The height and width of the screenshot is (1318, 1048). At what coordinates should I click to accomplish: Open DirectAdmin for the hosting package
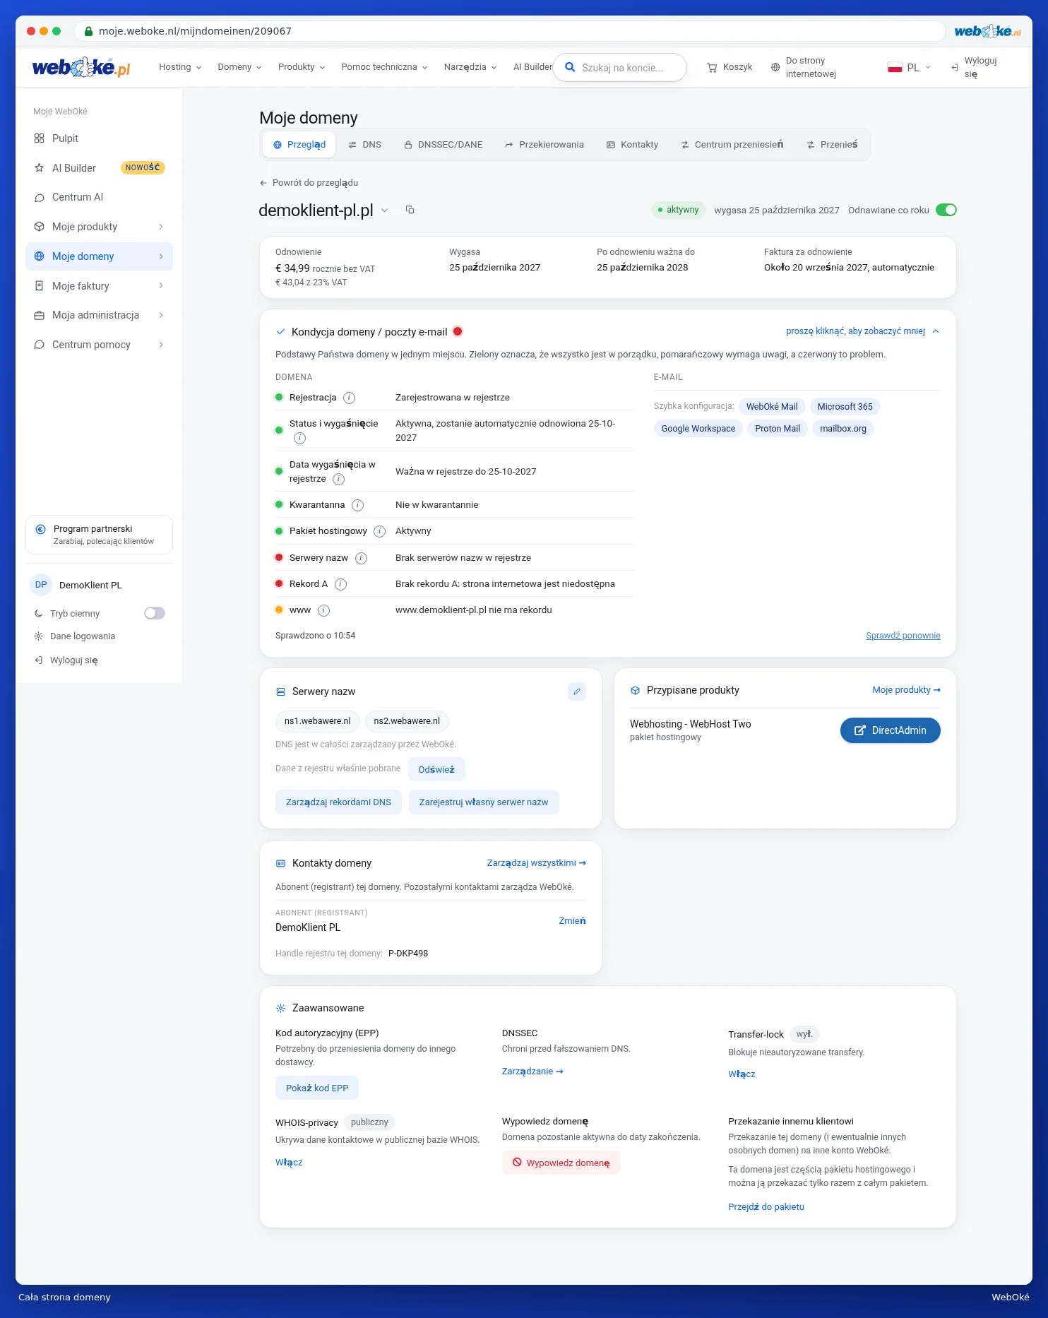(x=890, y=730)
